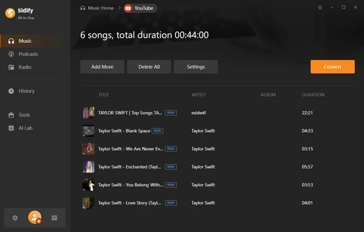Open the user account avatar

click(35, 217)
